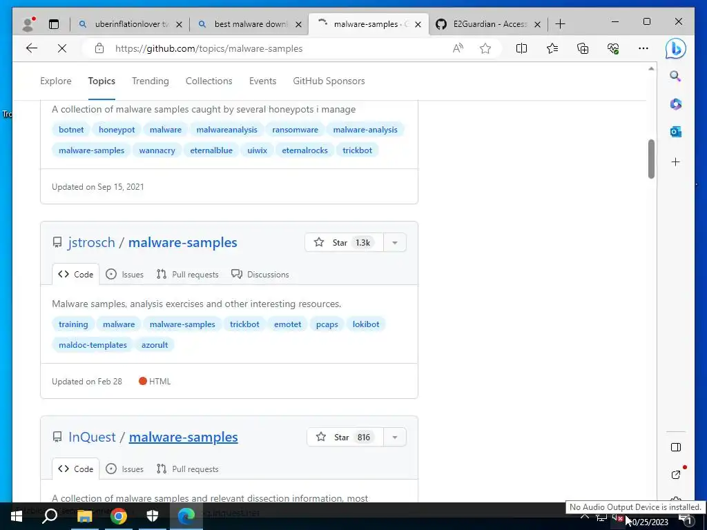
Task: Open GitHub Sponsors page
Action: tap(329, 81)
